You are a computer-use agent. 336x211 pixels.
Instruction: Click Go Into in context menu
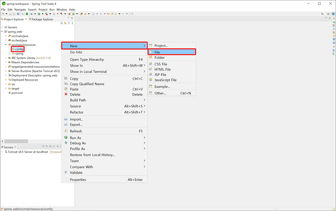tap(105, 52)
